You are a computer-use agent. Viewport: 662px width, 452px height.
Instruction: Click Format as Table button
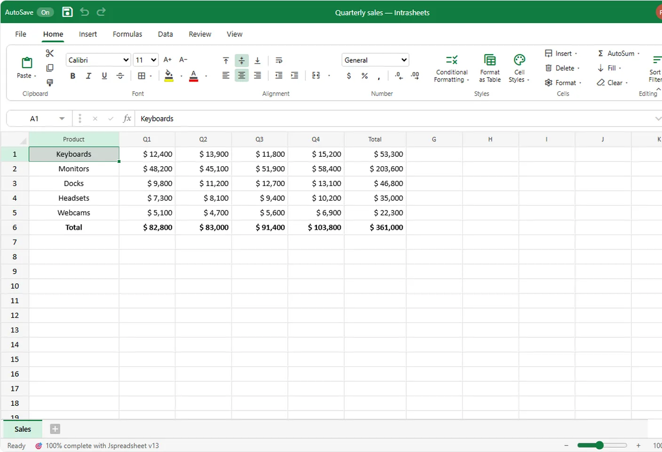click(x=490, y=68)
